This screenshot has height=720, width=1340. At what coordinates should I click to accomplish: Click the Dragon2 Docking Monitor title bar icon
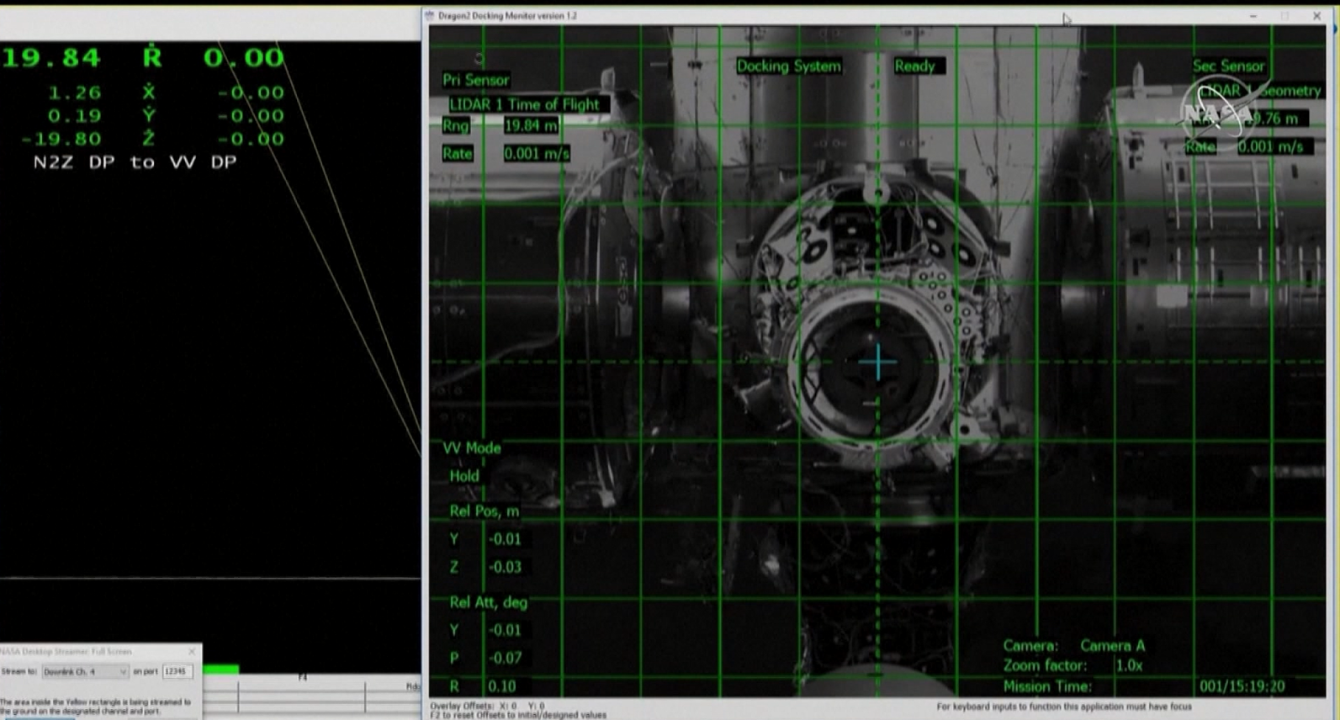(430, 15)
